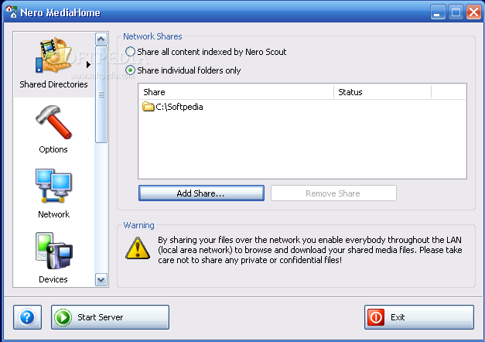This screenshot has height=342, width=485.
Task: Click the Exit button label
Action: (398, 317)
